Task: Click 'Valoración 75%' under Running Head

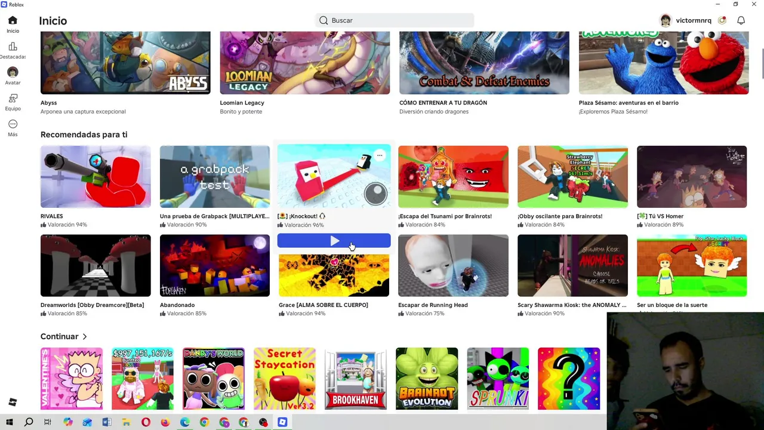Action: point(421,314)
